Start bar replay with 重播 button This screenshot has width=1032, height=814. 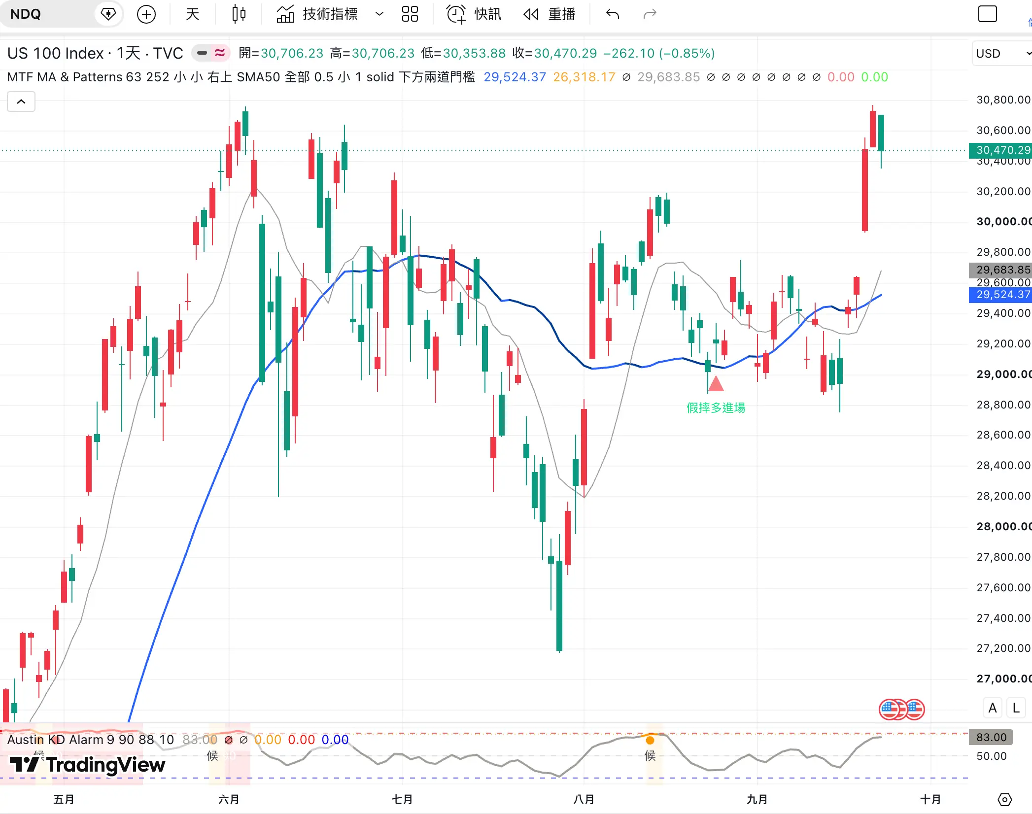549,14
